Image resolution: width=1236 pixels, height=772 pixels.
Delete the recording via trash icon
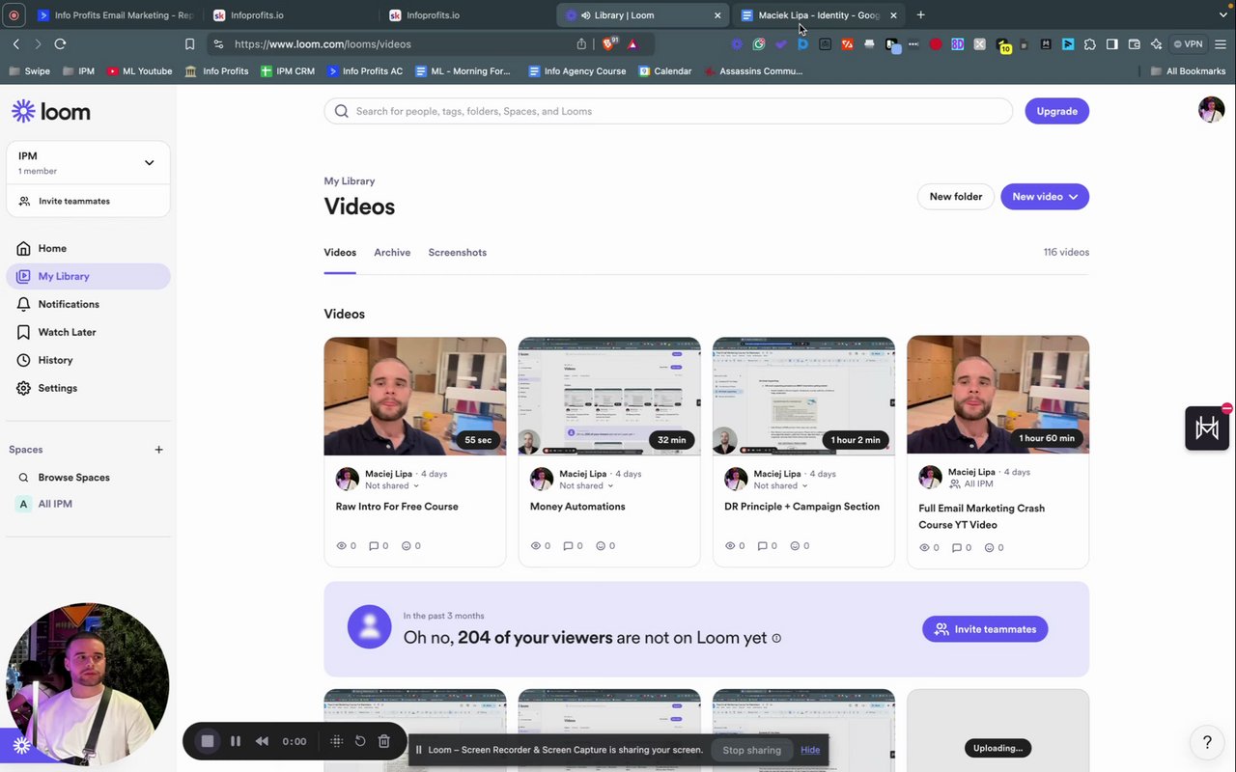point(383,741)
